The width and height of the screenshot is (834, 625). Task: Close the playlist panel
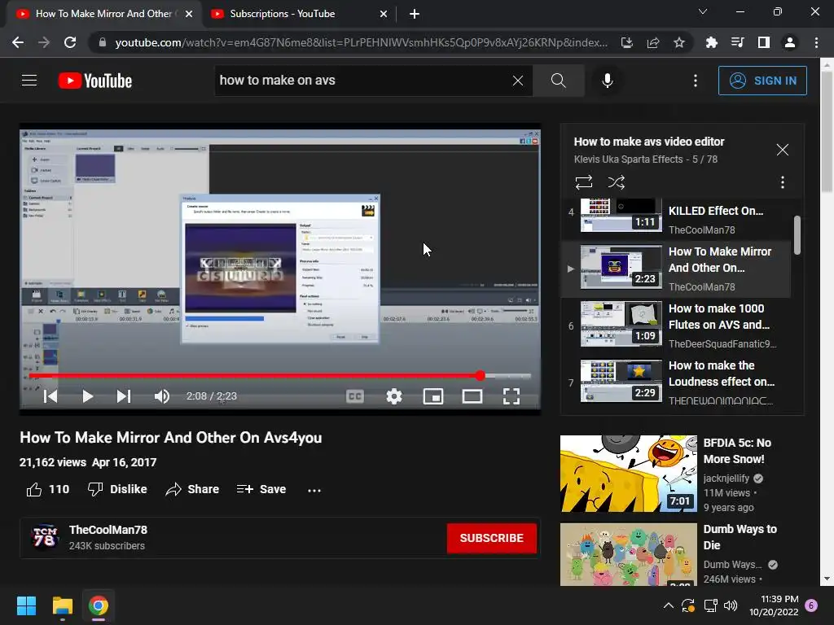click(x=782, y=150)
